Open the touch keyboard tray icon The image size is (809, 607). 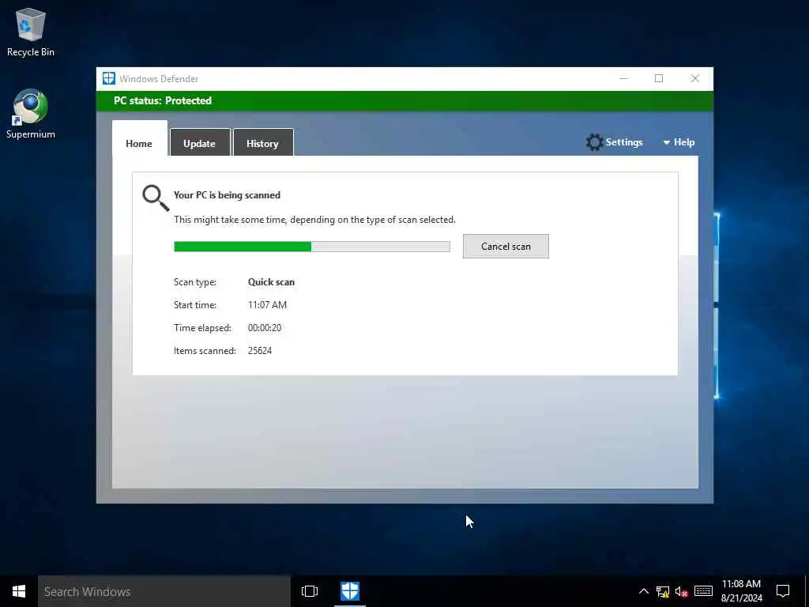703,591
